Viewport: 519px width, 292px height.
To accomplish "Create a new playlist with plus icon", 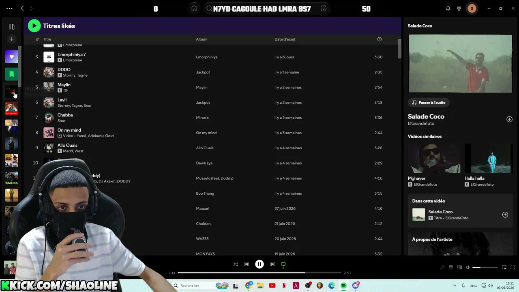I will (x=11, y=39).
